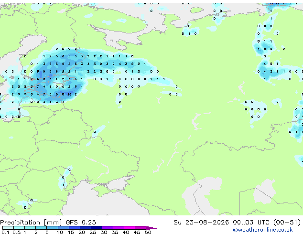This screenshot has width=303, height=234.
Task: Click the 'Su 23-08-2026' date text
Action: point(201,223)
